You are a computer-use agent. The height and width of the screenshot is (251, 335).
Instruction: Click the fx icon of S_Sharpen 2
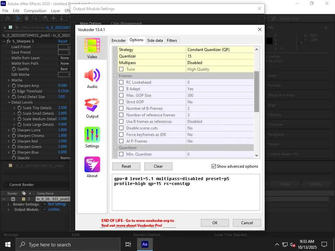pos(9,41)
